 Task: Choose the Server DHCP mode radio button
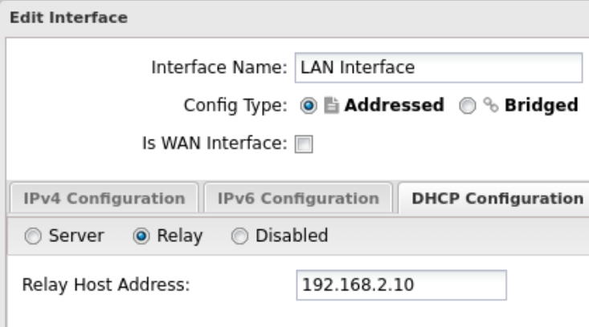pyautogui.click(x=31, y=236)
